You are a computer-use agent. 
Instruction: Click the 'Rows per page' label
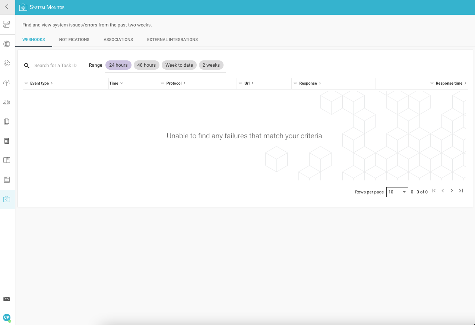coord(369,192)
